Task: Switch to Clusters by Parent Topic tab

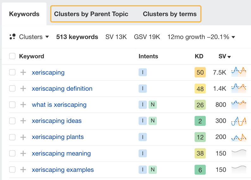Action: click(x=91, y=14)
